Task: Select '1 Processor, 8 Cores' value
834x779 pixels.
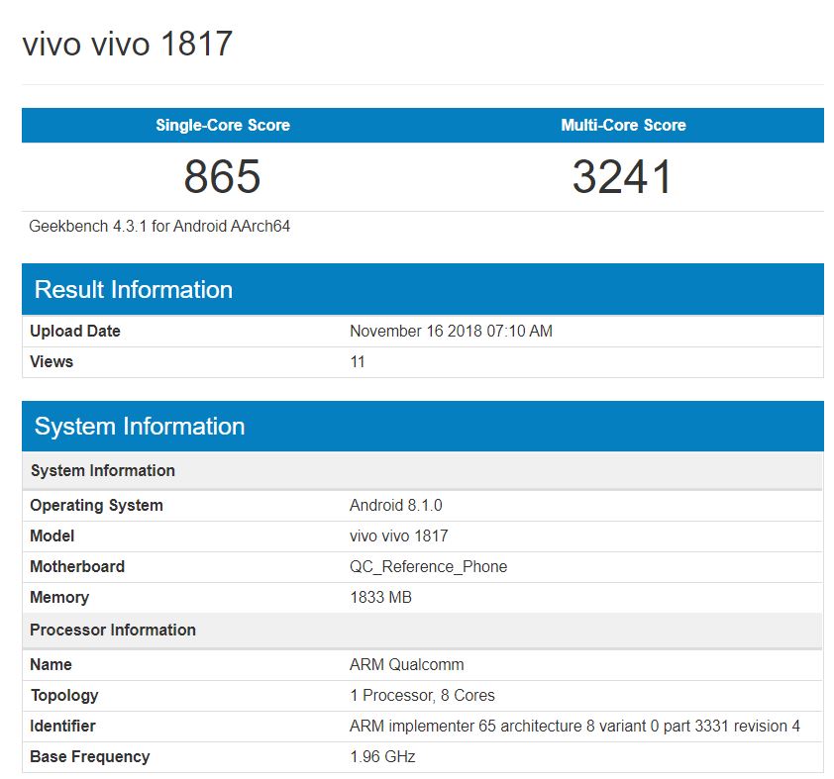Action: pyautogui.click(x=422, y=696)
